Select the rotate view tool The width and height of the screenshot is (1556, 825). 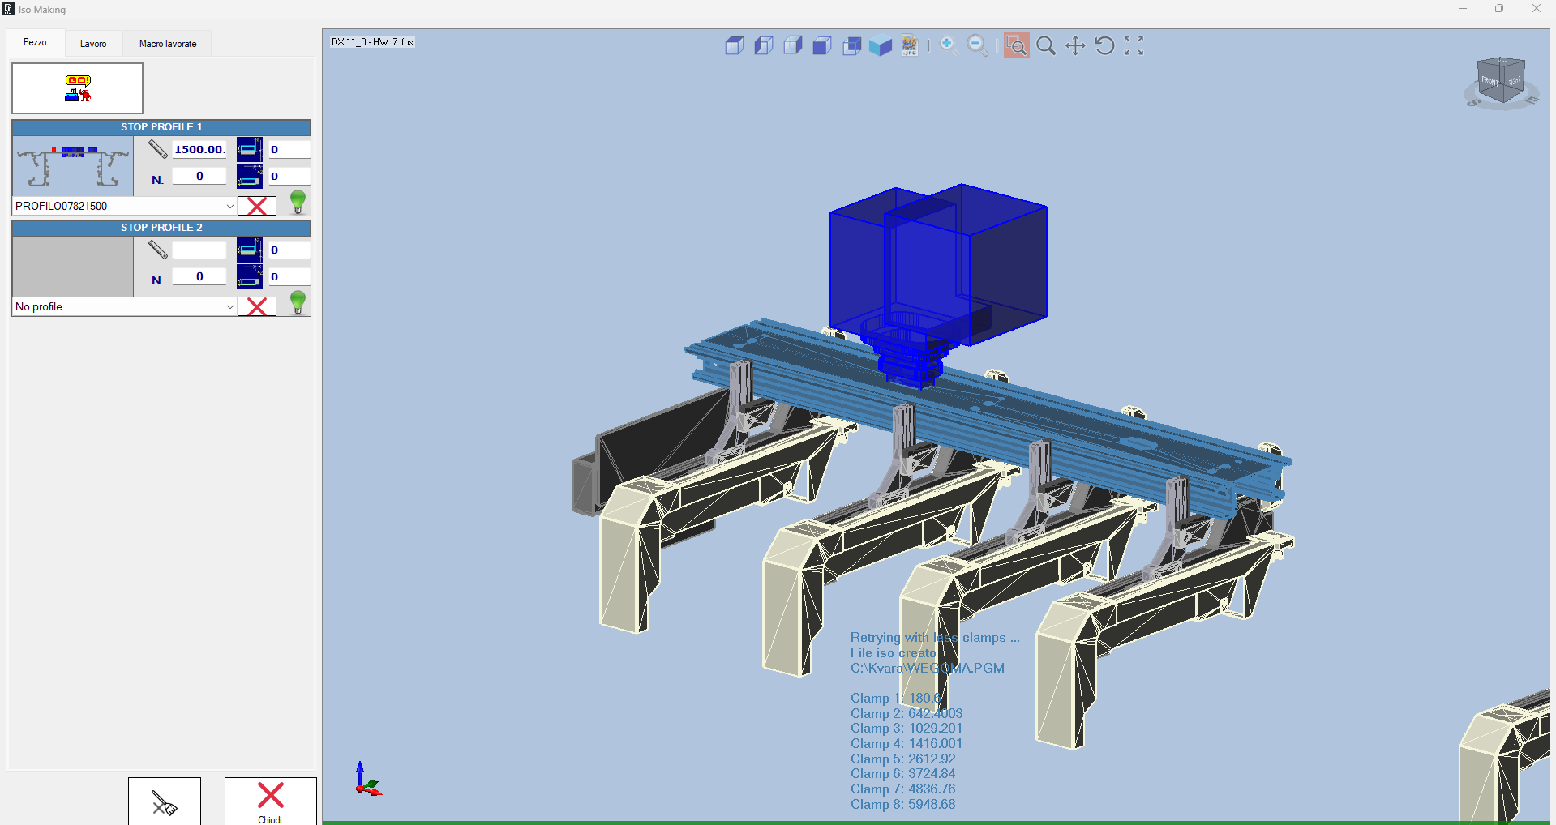click(1104, 46)
